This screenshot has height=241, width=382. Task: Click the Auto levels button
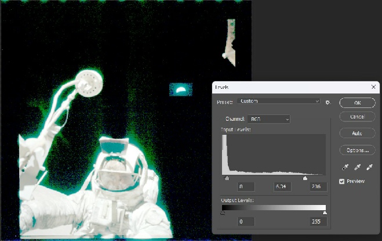[357, 133]
